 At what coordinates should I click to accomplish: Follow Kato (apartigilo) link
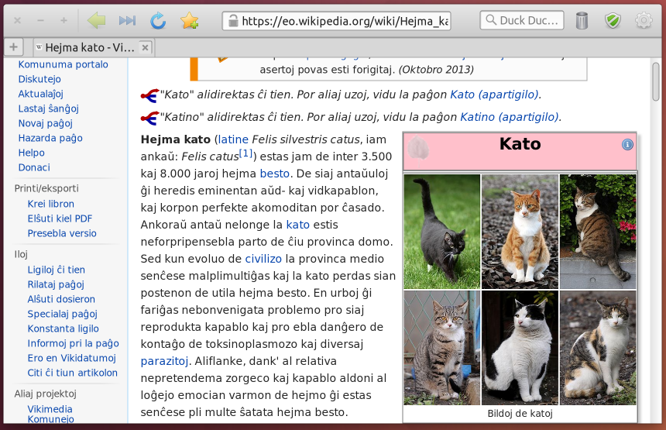click(x=494, y=95)
